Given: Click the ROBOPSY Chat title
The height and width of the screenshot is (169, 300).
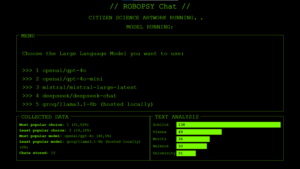Looking at the screenshot, I should click(x=150, y=6).
